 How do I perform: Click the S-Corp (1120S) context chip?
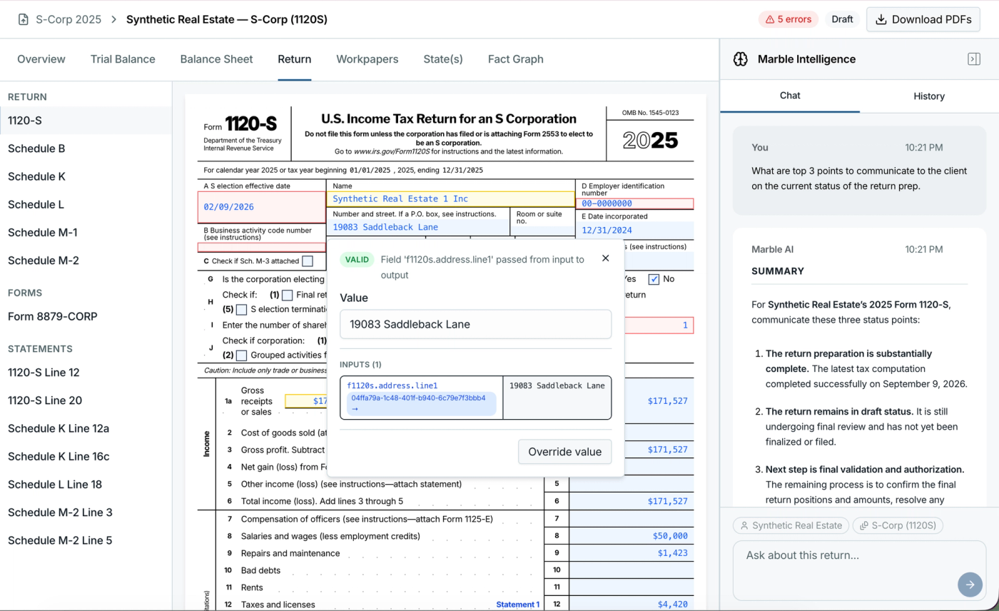tap(898, 525)
